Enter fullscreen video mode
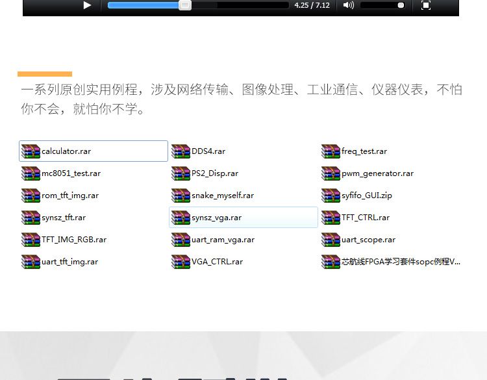Image resolution: width=487 pixels, height=380 pixels. [x=426, y=5]
